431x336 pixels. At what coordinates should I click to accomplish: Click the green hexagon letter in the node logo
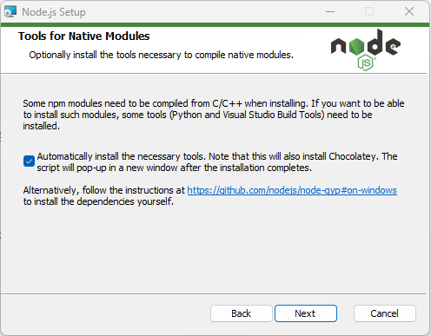(356, 46)
